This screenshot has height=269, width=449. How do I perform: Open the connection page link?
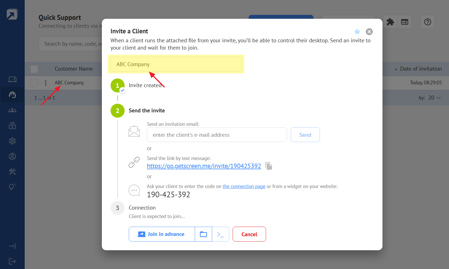(x=244, y=186)
